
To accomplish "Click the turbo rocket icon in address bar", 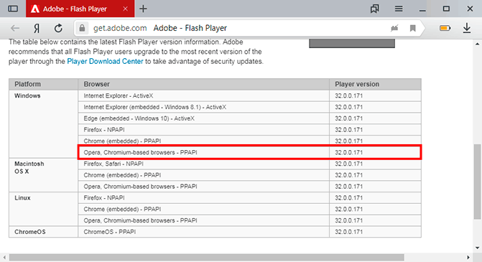I will tap(394, 28).
